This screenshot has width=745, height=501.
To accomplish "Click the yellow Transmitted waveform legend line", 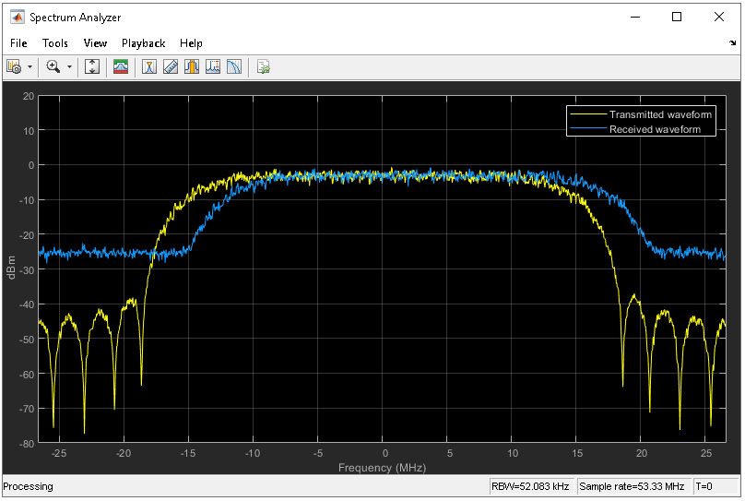I will click(588, 114).
